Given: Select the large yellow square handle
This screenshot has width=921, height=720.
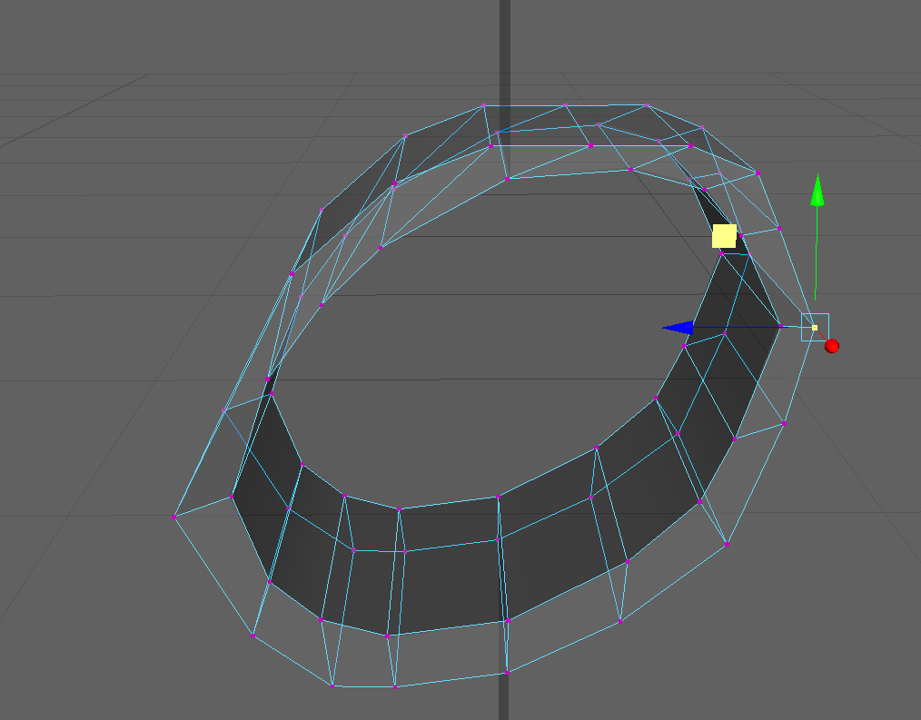Looking at the screenshot, I should 724,236.
